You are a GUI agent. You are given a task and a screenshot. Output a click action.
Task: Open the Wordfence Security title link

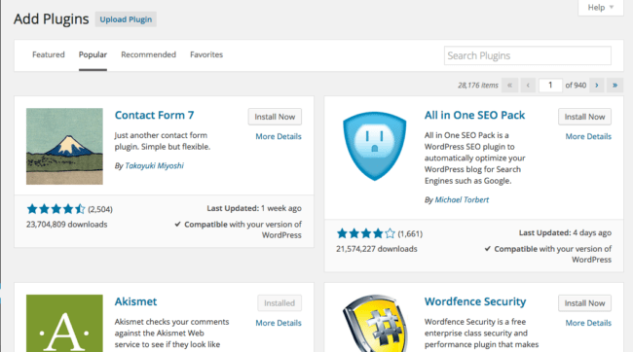[x=475, y=301]
